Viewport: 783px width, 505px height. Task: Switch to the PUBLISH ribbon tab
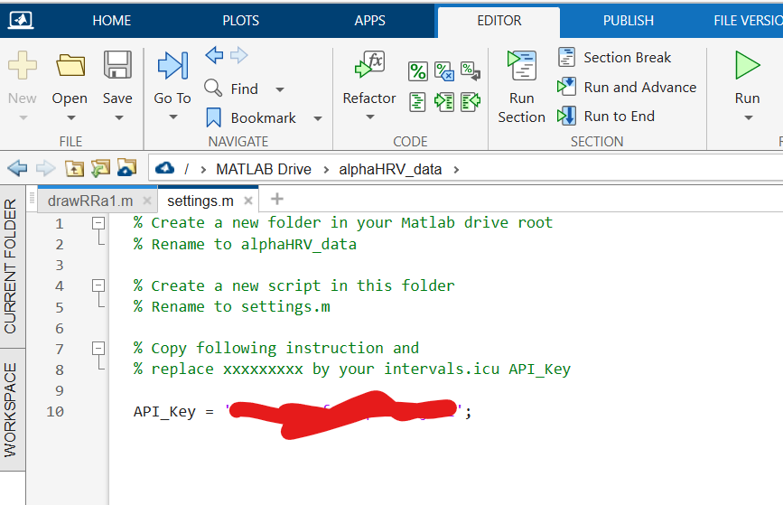pos(629,21)
